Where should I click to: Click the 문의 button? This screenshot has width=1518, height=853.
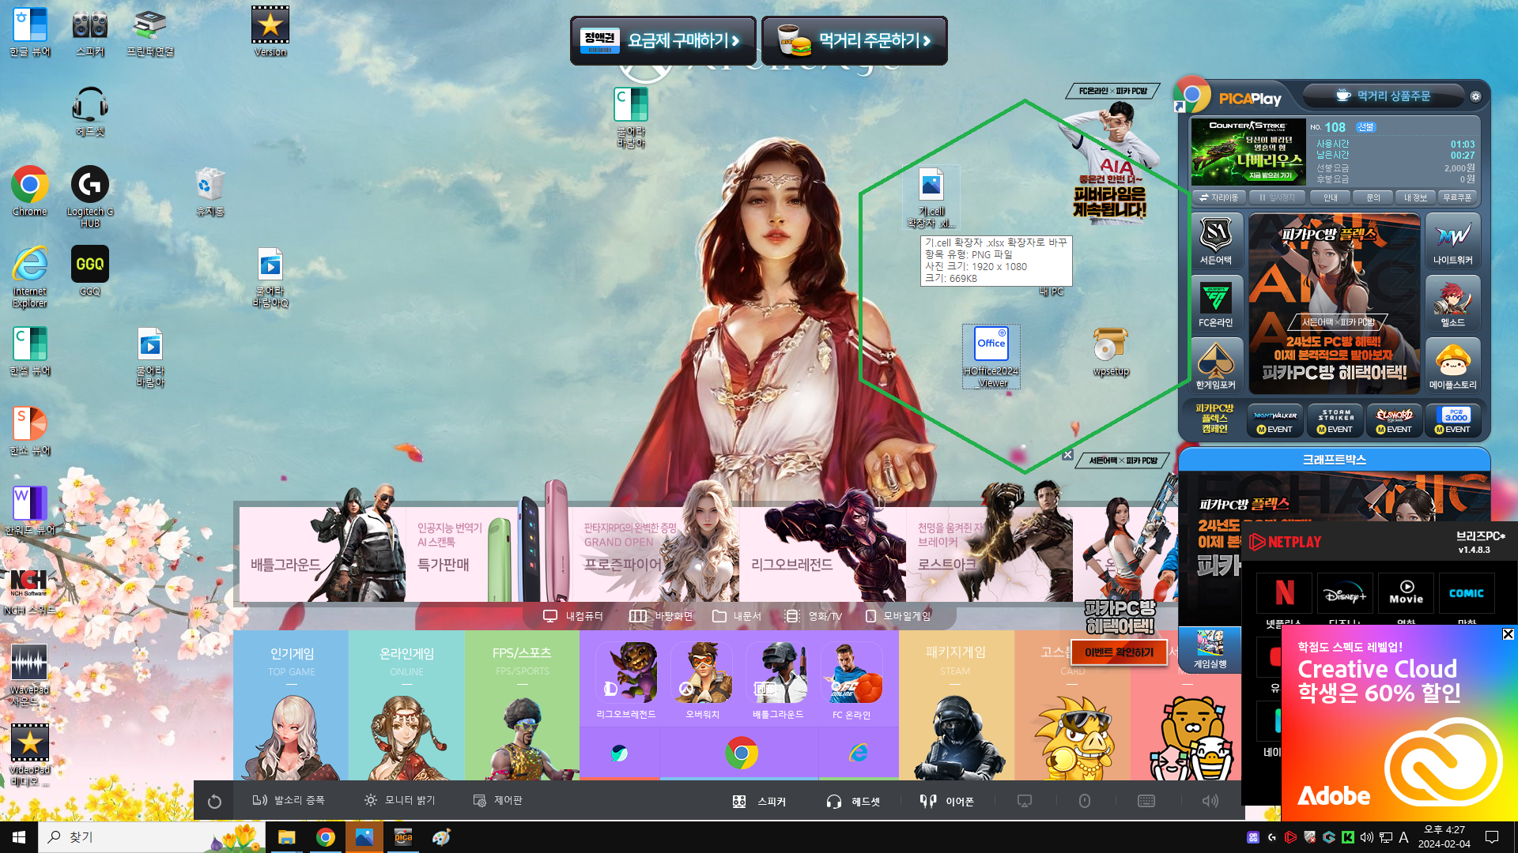tap(1373, 197)
